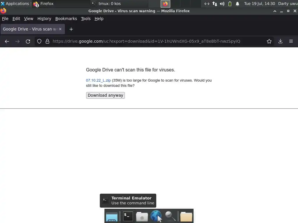Open the Edit menu
The width and height of the screenshot is (298, 223).
[x=16, y=19]
